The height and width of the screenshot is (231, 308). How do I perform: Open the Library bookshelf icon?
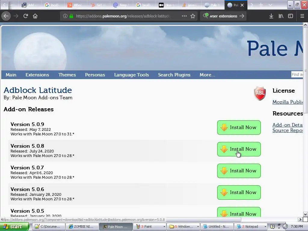click(x=281, y=16)
